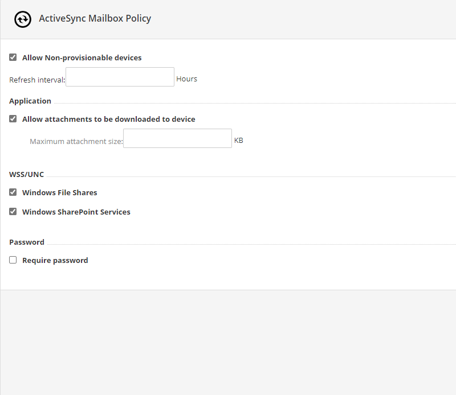Click the Allow Non-provisionable devices label text
The width and height of the screenshot is (456, 395).
82,58
